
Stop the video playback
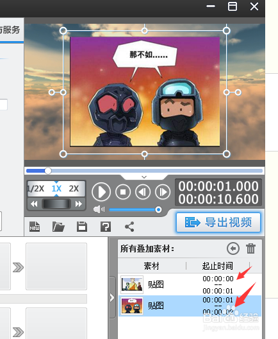123,192
